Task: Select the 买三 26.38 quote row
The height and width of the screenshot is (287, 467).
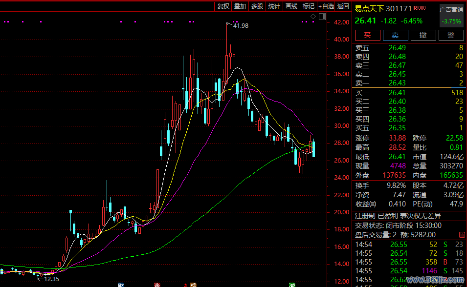Action: point(409,110)
